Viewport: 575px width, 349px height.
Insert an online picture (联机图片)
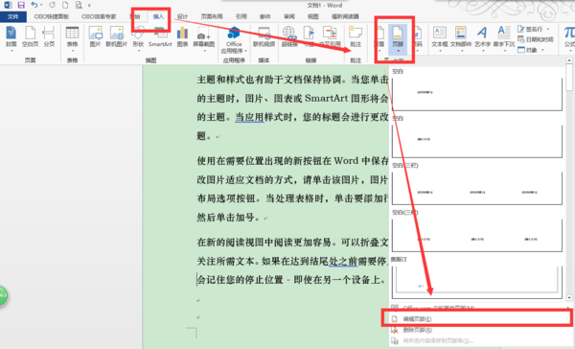(x=116, y=36)
